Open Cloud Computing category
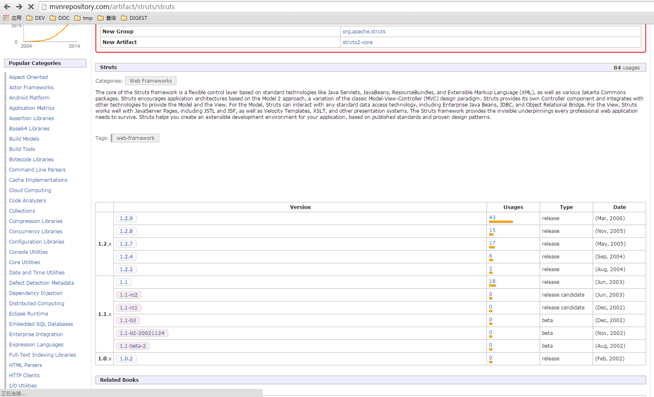 point(30,190)
